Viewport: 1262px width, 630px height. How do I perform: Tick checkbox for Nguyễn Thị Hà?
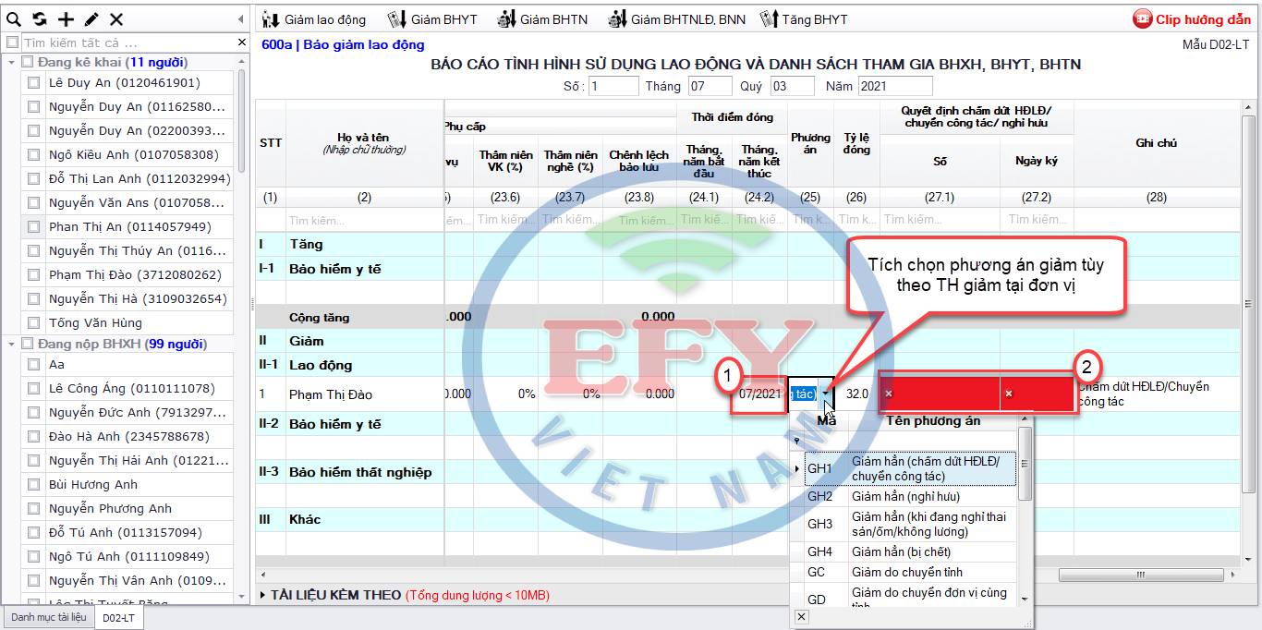click(x=34, y=298)
